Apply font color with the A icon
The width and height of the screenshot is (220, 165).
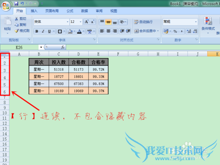click(79, 31)
